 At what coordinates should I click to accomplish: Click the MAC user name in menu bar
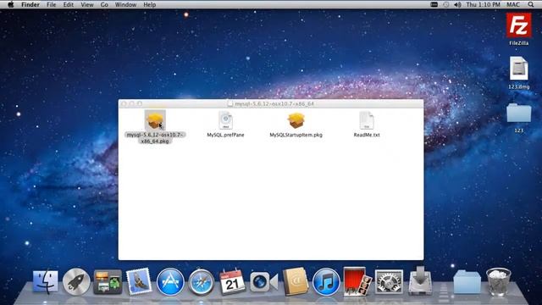(x=513, y=4)
